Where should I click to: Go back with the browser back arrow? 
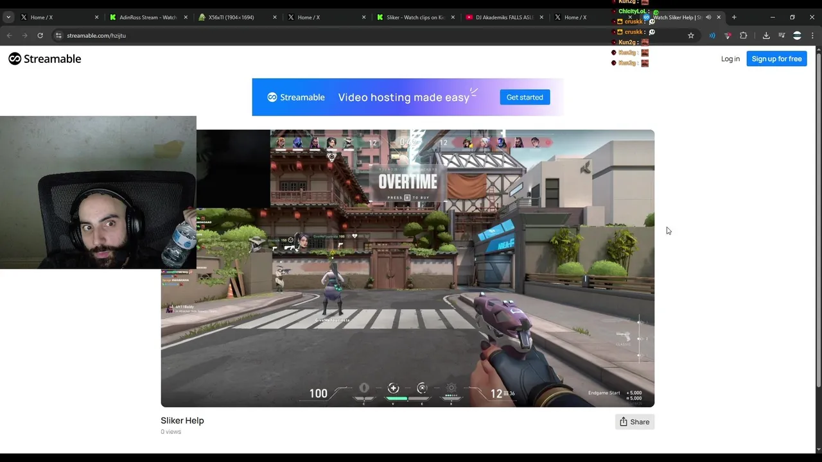[x=10, y=35]
